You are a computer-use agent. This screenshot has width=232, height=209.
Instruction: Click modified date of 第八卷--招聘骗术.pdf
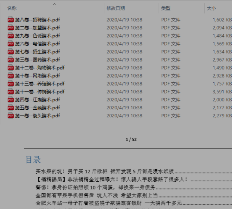click(x=124, y=20)
